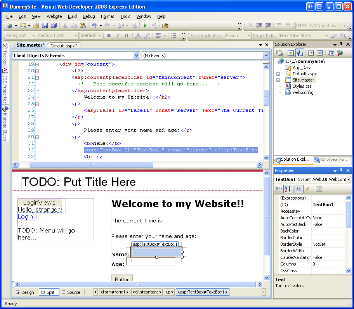
Task: Click the Cut scissors icon
Action: click(65, 26)
